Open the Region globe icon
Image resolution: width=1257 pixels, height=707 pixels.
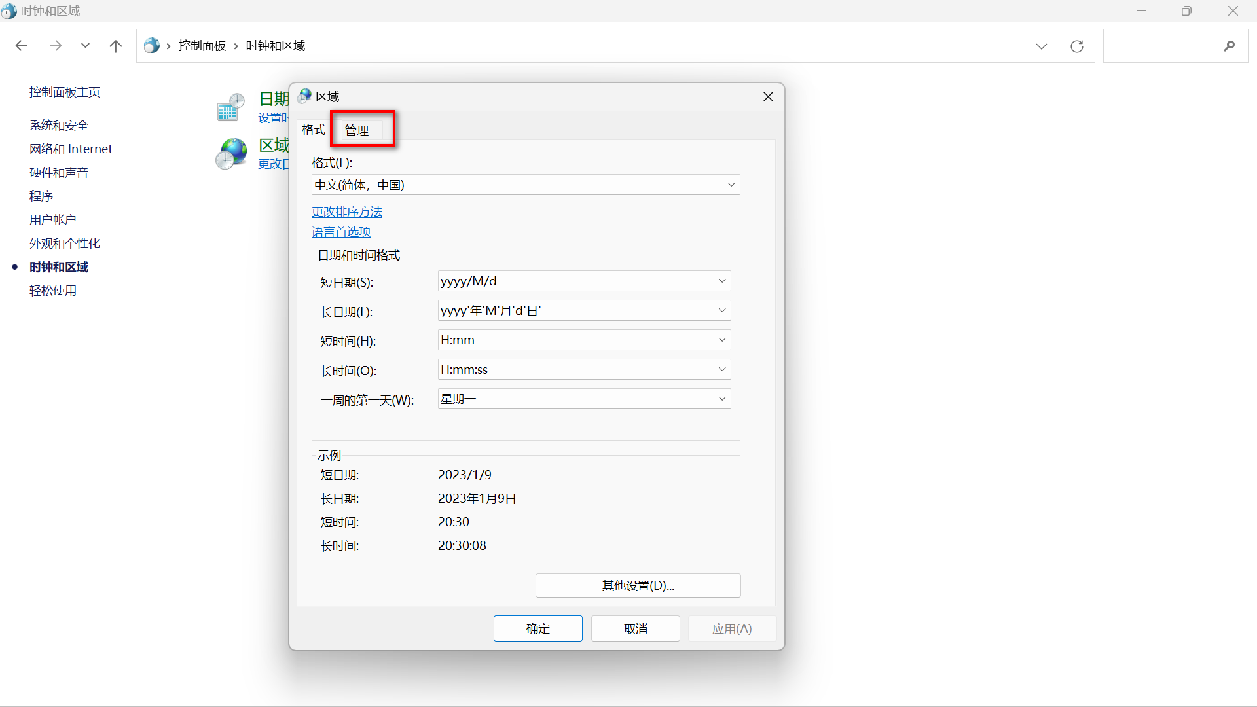pos(231,154)
